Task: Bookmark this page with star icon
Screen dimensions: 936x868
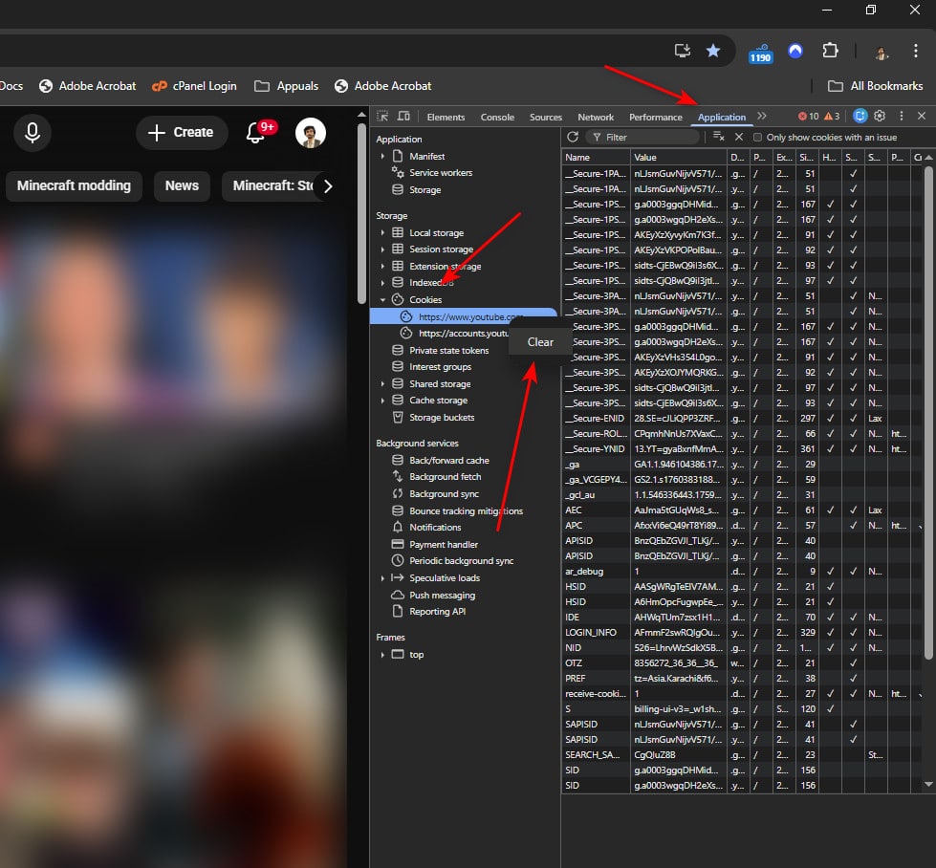Action: click(713, 51)
